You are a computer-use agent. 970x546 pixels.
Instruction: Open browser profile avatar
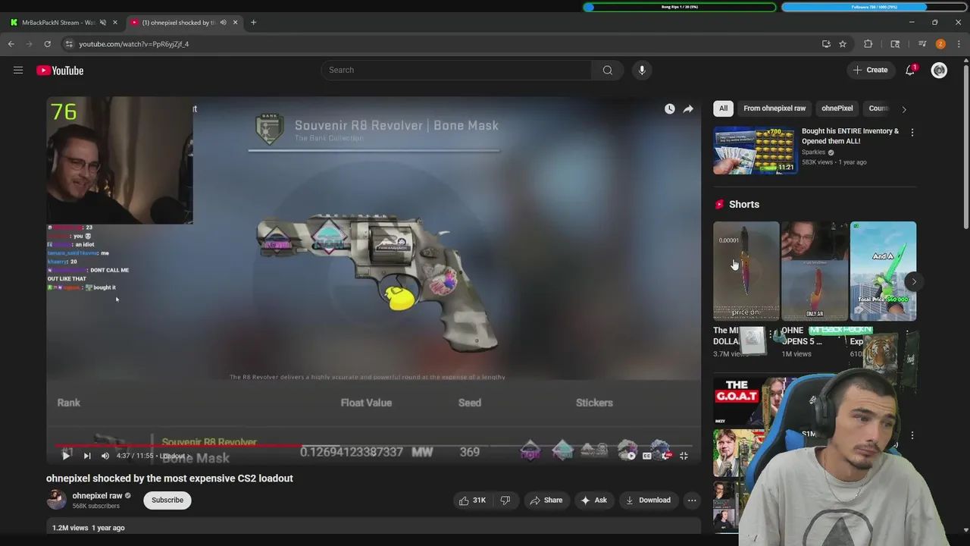click(940, 44)
